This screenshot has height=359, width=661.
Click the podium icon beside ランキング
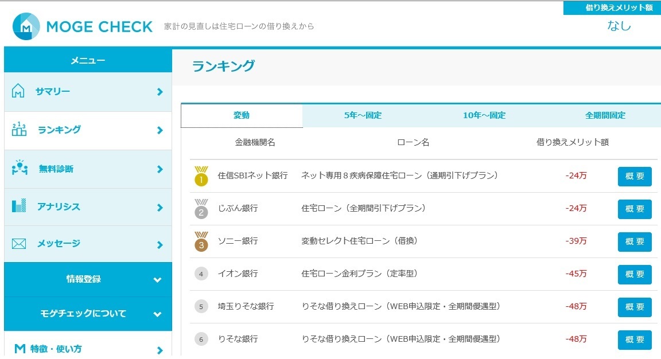19,130
